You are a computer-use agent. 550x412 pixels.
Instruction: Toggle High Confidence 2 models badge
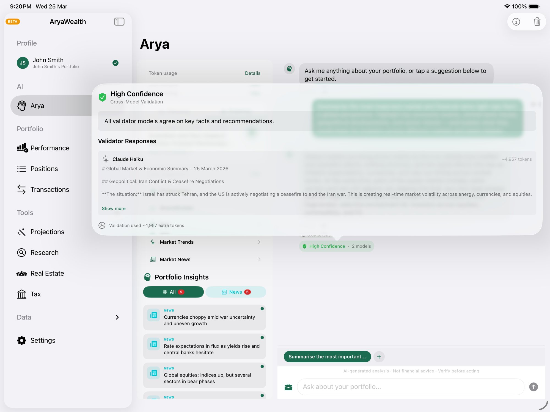tap(336, 246)
